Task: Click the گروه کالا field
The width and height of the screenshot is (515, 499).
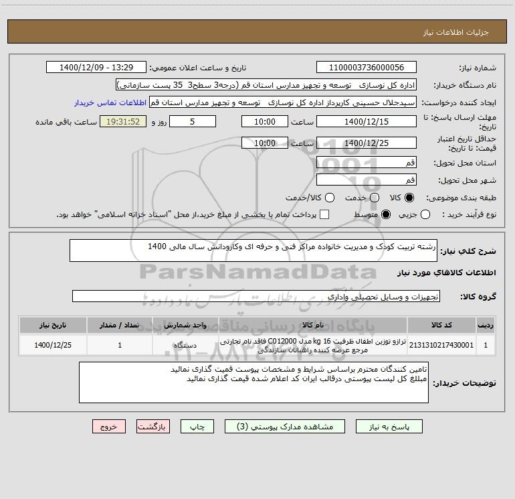Action: click(256, 296)
